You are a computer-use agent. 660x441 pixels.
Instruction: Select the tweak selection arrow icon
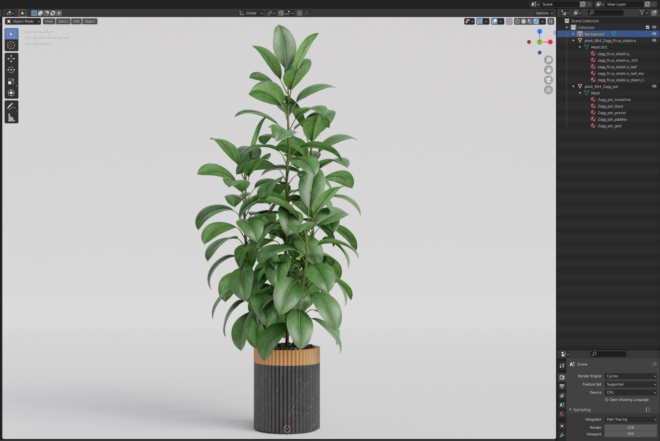[x=23, y=13]
